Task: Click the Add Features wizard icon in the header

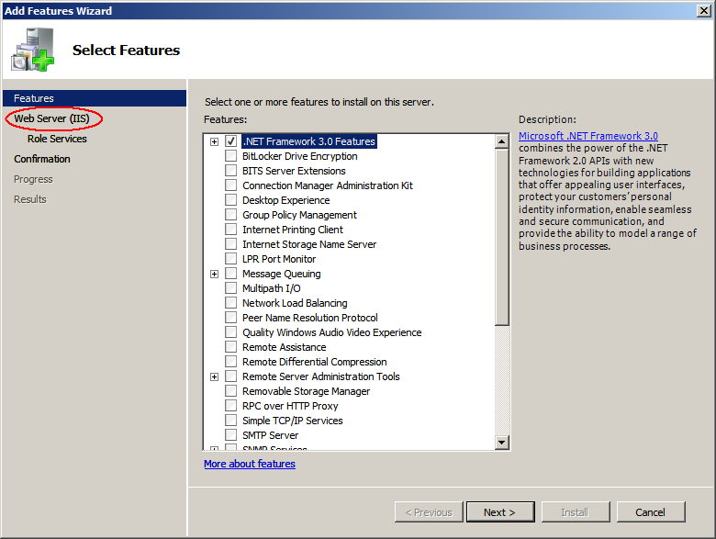Action: click(x=33, y=50)
